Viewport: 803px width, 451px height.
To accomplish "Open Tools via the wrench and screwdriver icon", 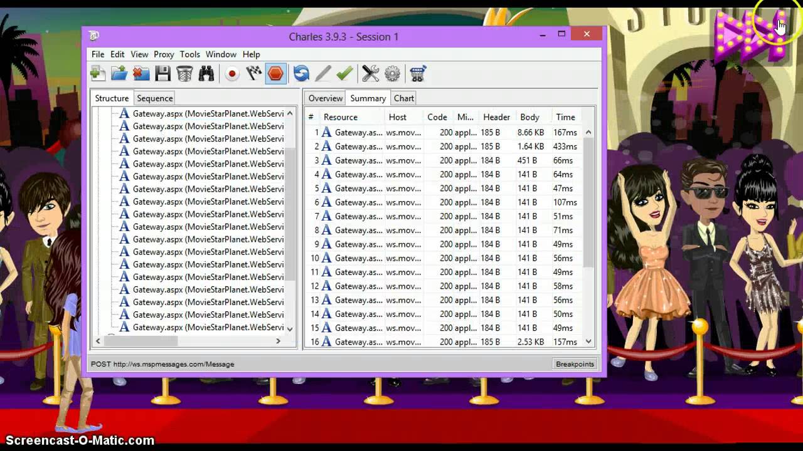I will (x=370, y=74).
